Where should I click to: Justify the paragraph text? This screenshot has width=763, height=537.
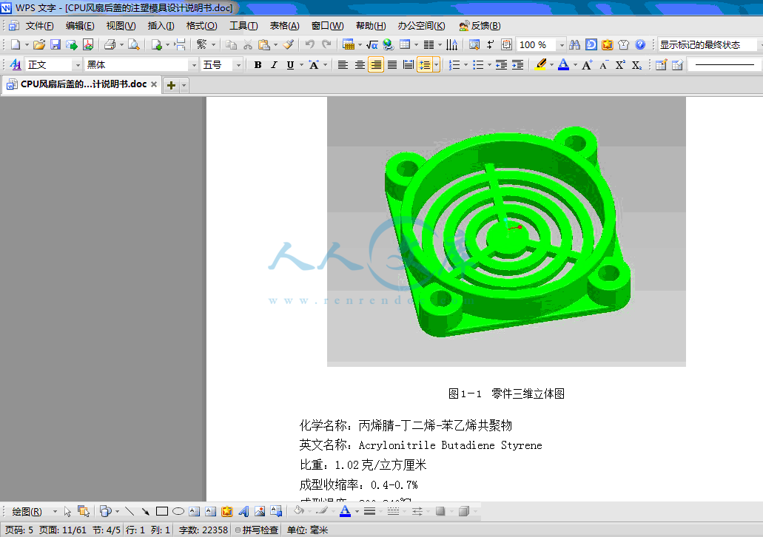pyautogui.click(x=392, y=64)
